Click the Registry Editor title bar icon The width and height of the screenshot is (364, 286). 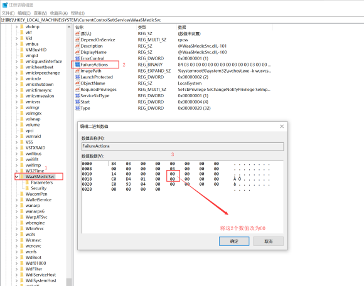tap(5, 4)
